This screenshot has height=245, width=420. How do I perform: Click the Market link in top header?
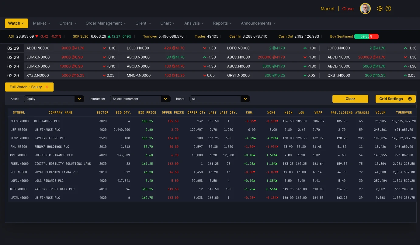[328, 9]
